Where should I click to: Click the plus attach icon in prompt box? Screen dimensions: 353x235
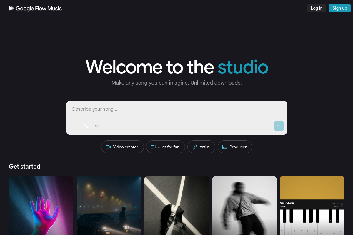(x=74, y=126)
